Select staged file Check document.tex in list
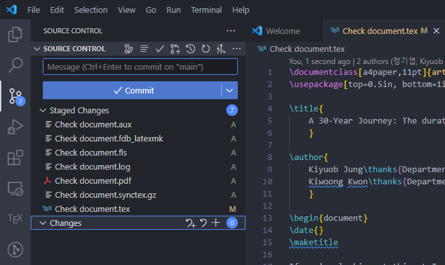 tap(138, 209)
